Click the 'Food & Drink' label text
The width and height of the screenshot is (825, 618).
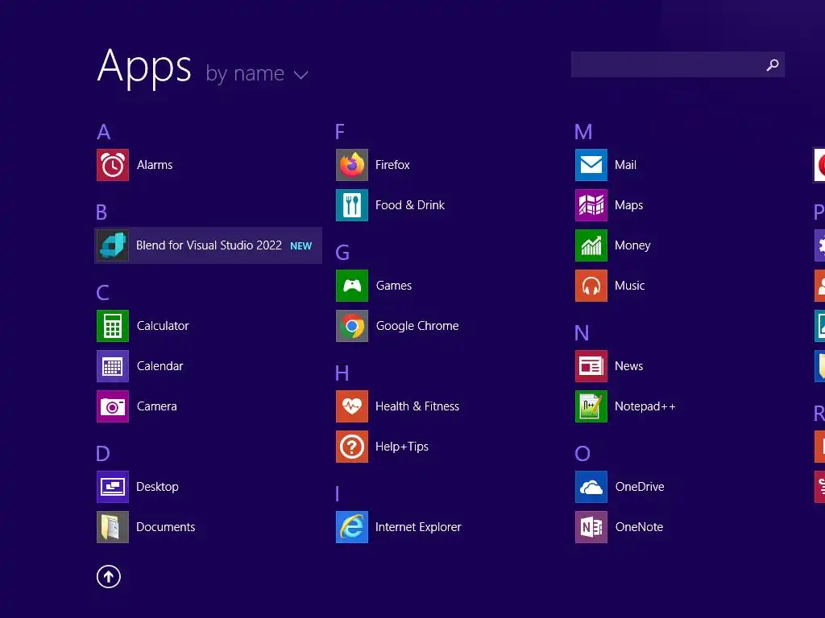[x=410, y=205]
